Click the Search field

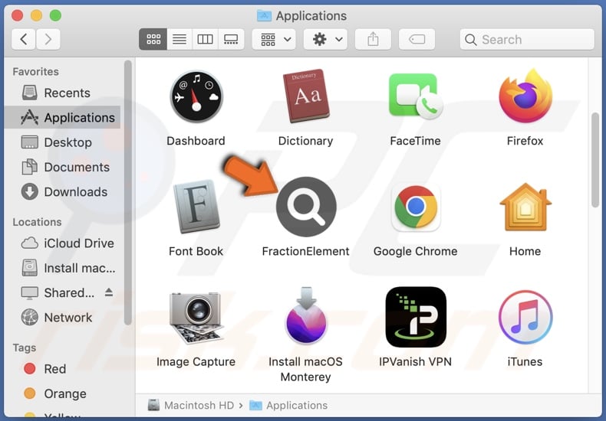click(527, 39)
